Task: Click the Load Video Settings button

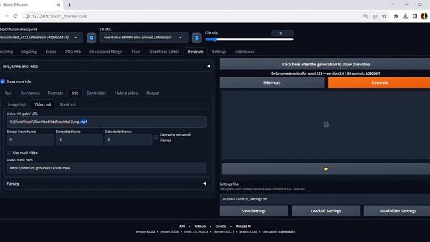Action: (x=398, y=211)
